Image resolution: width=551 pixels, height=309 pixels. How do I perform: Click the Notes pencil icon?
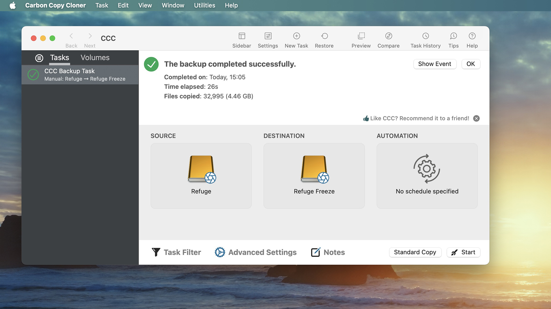pyautogui.click(x=316, y=252)
